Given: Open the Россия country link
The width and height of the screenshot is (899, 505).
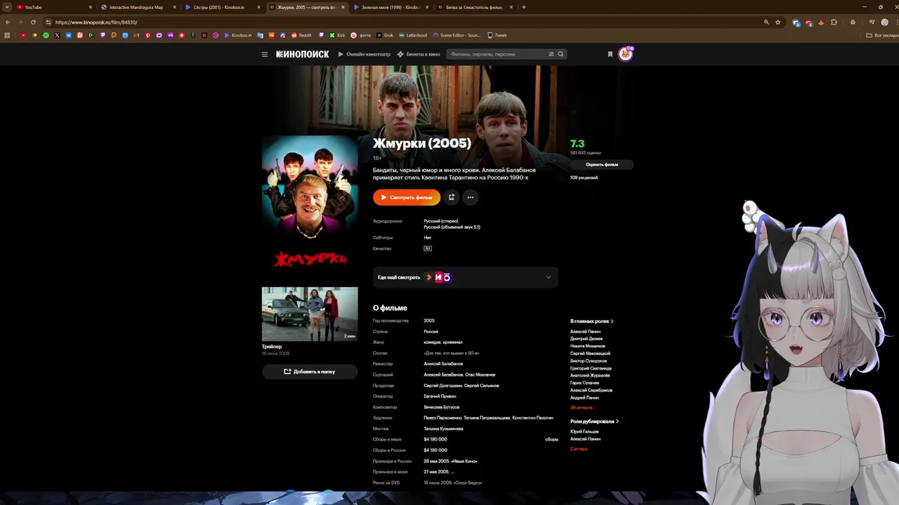Looking at the screenshot, I should coord(431,332).
